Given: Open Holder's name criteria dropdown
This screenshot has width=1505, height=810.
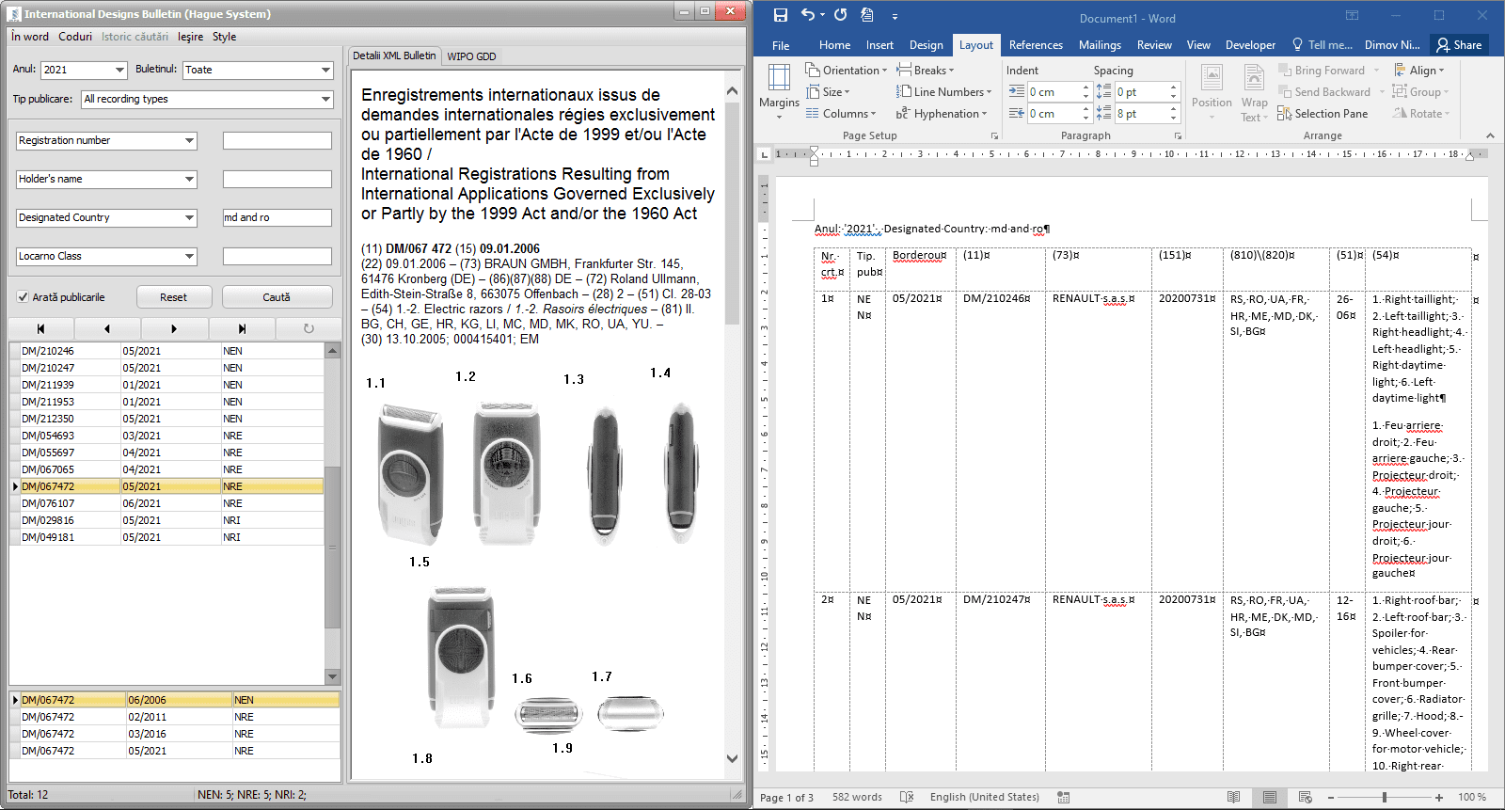Looking at the screenshot, I should click(x=189, y=179).
